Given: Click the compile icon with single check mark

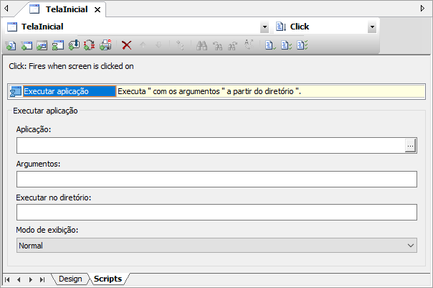Looking at the screenshot, I should point(270,45).
